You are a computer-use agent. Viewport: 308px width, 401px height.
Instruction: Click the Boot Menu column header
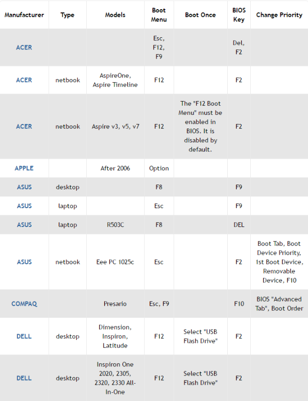point(159,15)
